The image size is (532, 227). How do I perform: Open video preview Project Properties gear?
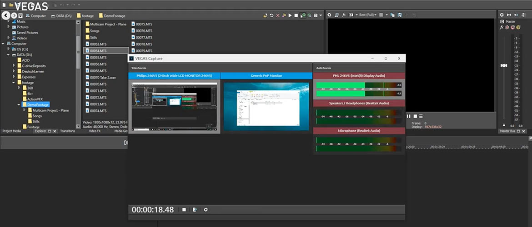click(329, 15)
